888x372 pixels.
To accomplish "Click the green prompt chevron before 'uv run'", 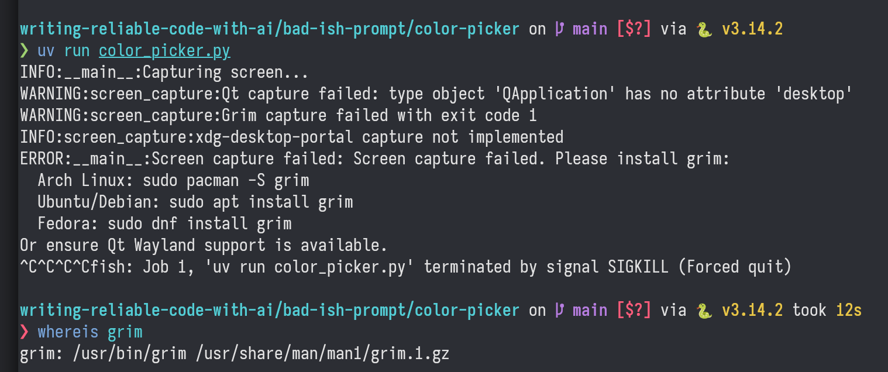I will [24, 51].
